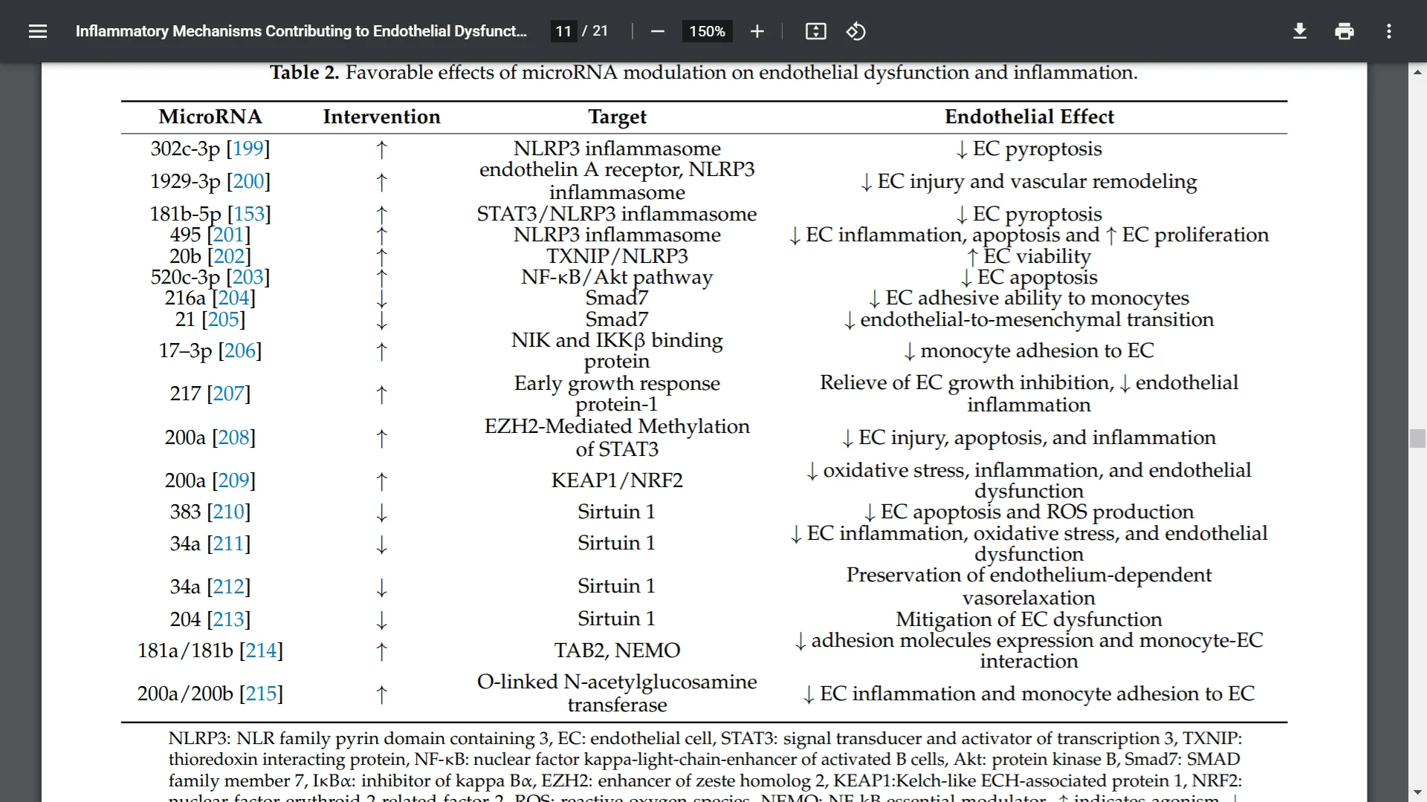Screen dimensions: 1427x802
Task: Open citation link 209
Action: (233, 480)
